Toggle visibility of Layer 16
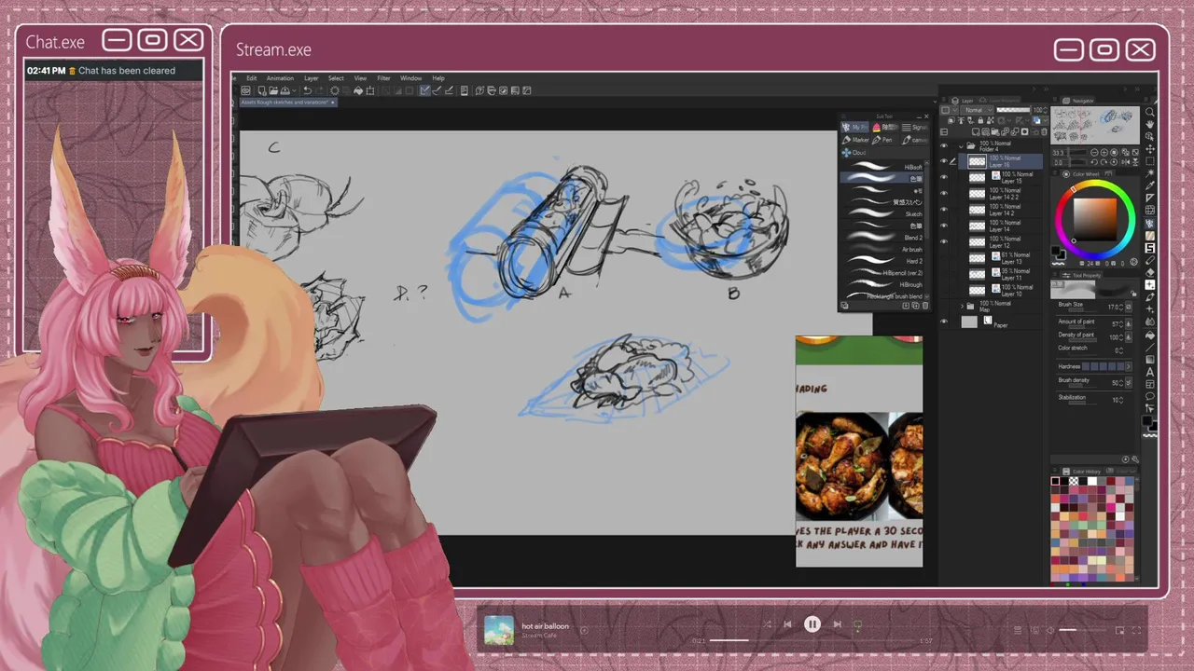This screenshot has height=671, width=1194. [x=945, y=160]
